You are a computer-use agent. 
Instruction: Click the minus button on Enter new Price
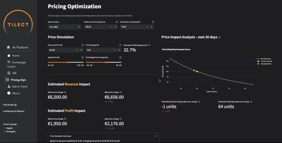77,50
